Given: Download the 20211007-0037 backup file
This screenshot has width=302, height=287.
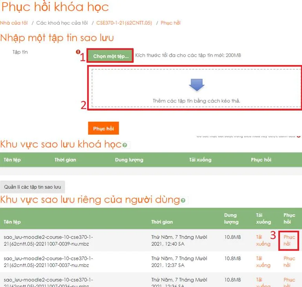Looking at the screenshot, I should coord(263,262).
